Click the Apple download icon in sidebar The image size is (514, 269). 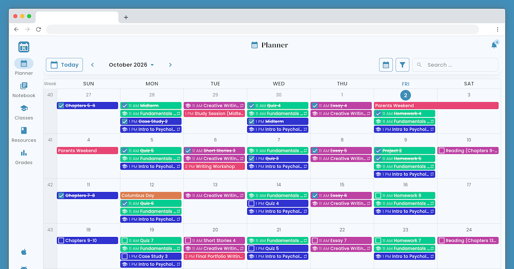24,252
